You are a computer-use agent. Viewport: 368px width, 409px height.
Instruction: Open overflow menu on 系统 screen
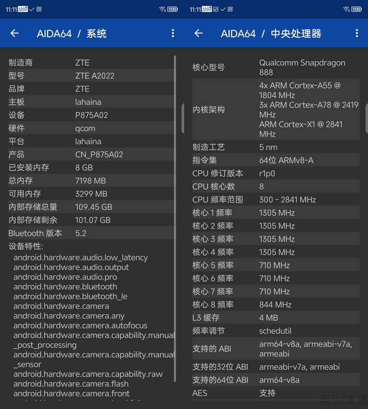(173, 33)
